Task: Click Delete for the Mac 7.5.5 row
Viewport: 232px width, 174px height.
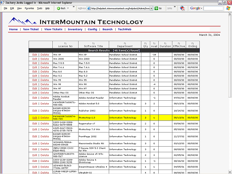Action: point(45,63)
